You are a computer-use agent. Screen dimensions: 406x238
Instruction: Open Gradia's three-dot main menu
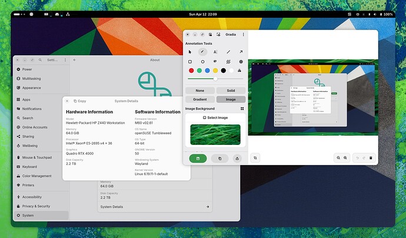[243, 35]
